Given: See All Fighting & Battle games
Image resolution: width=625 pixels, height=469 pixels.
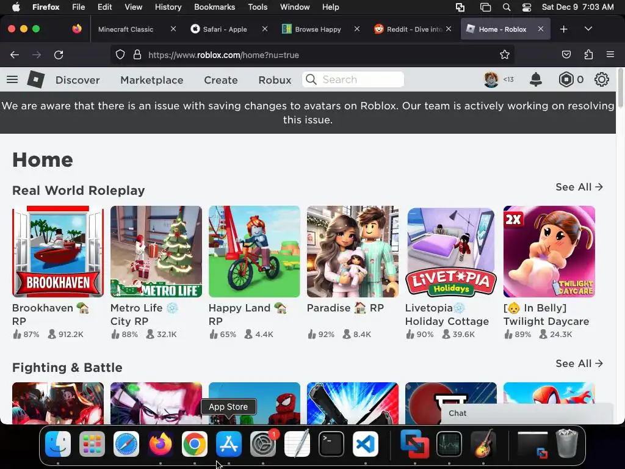Looking at the screenshot, I should coord(579,363).
